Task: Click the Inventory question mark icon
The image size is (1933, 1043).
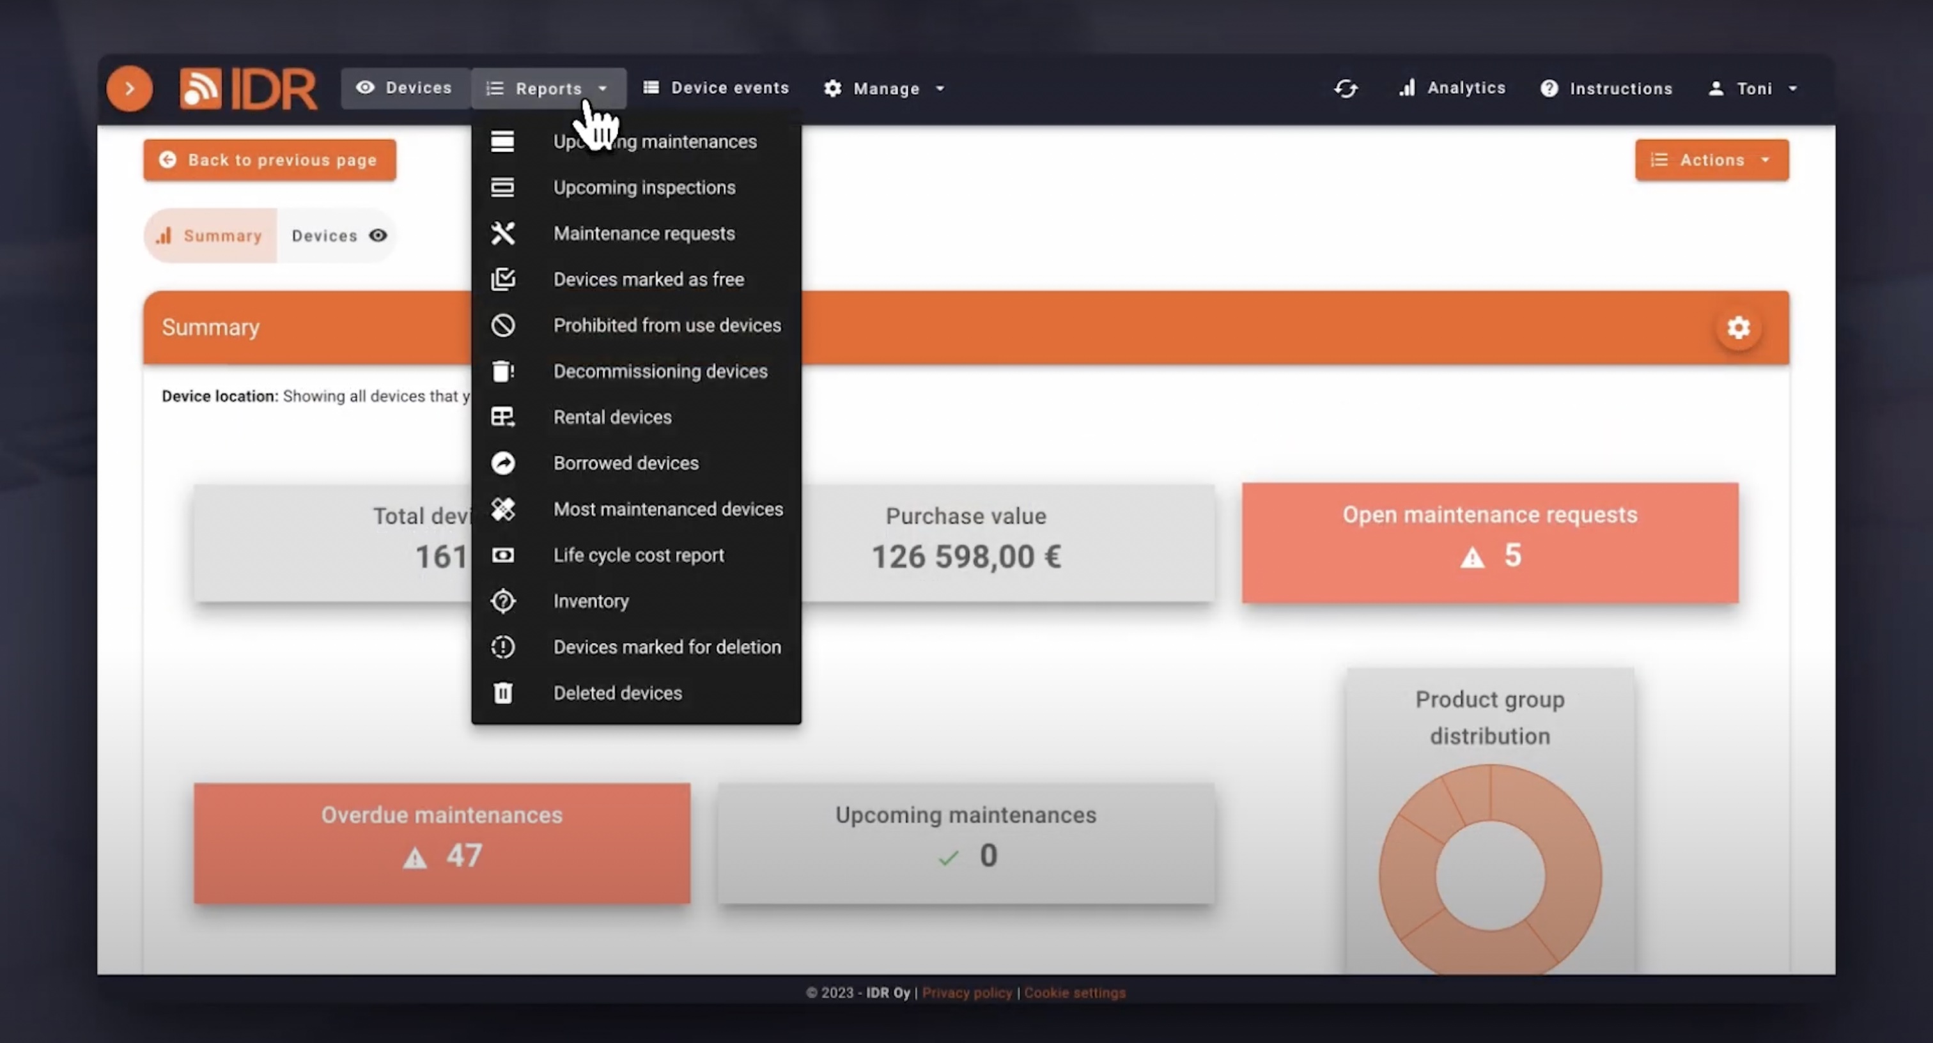Action: pos(503,601)
